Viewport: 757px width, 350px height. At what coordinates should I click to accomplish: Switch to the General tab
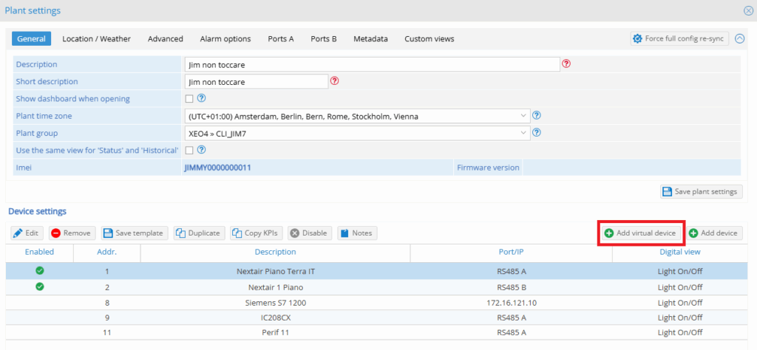tap(32, 38)
